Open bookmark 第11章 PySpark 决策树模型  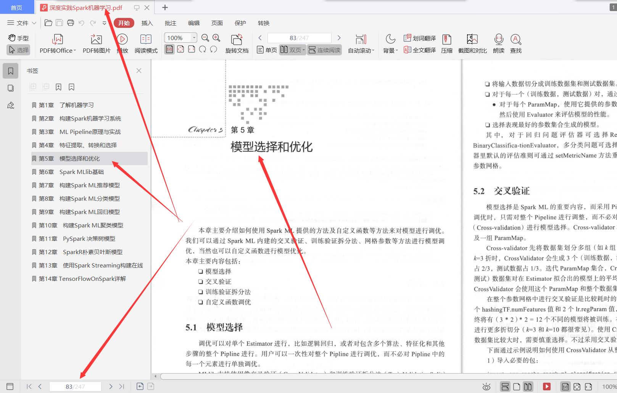tap(89, 238)
